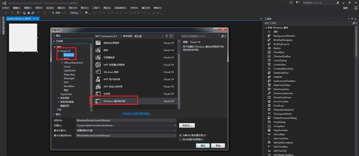Focus the 解决方案名称 text field
The height and width of the screenshot is (156, 359).
click(x=126, y=135)
